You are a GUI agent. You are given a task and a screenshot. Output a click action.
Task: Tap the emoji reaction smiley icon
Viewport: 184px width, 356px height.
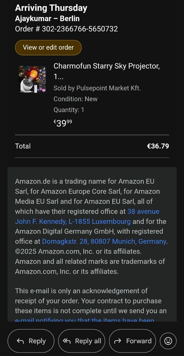click(168, 341)
